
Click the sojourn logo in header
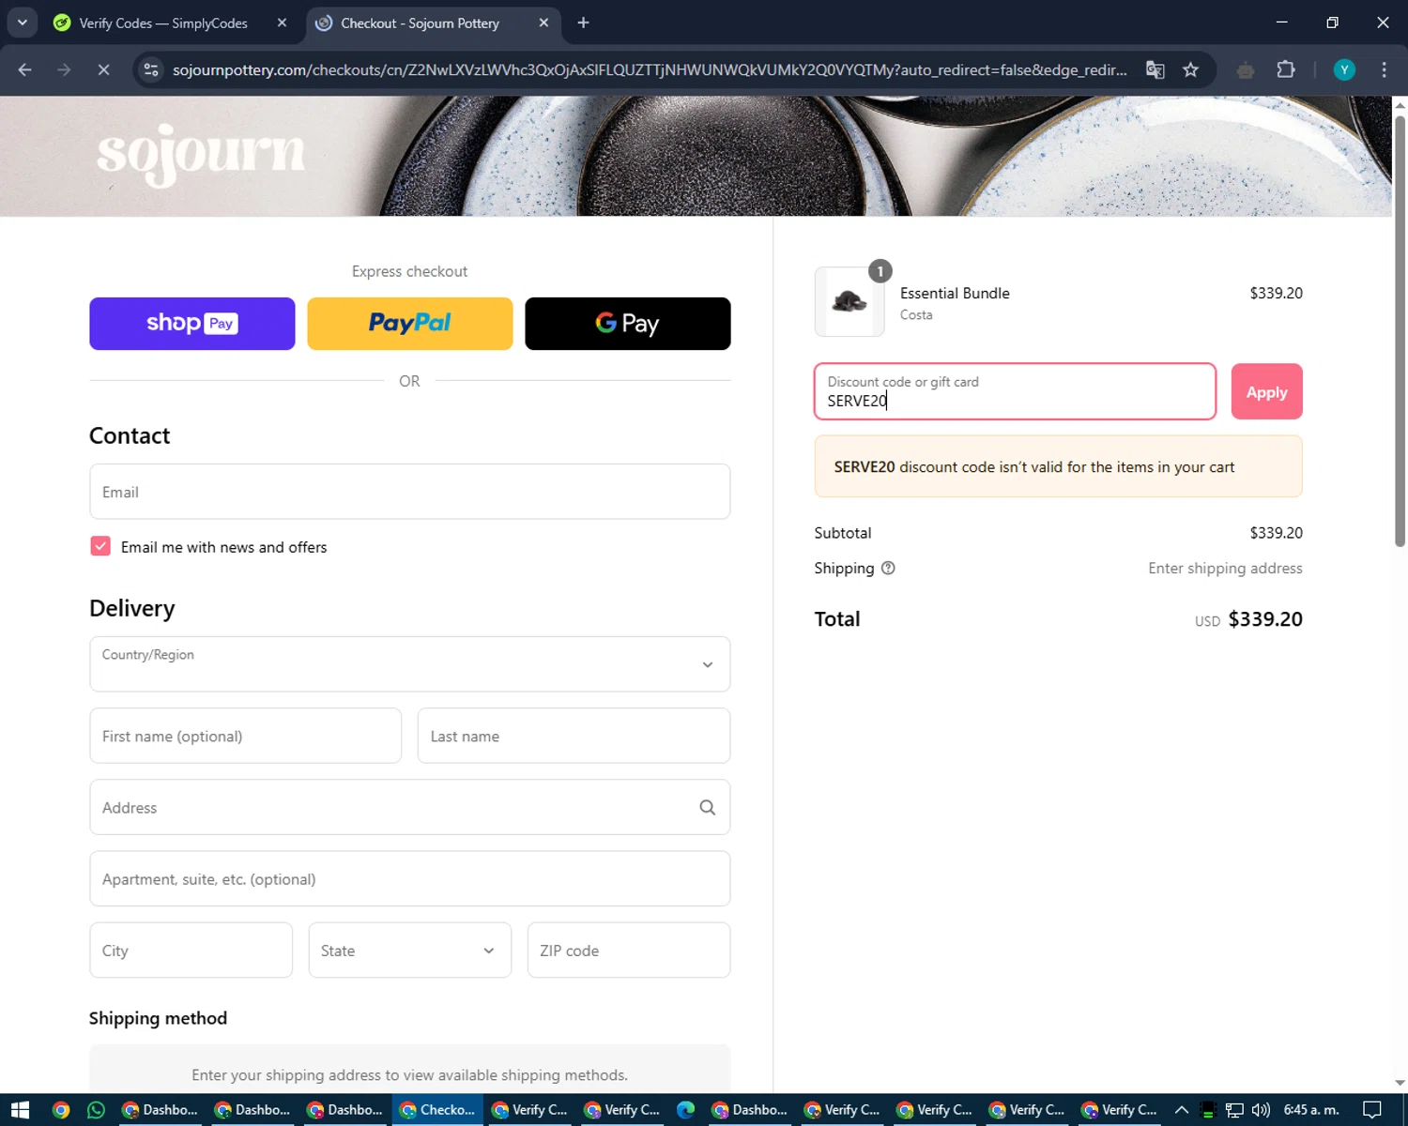tap(201, 154)
